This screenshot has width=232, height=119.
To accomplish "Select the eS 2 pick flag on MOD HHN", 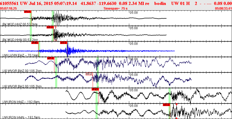I will 50,27.
